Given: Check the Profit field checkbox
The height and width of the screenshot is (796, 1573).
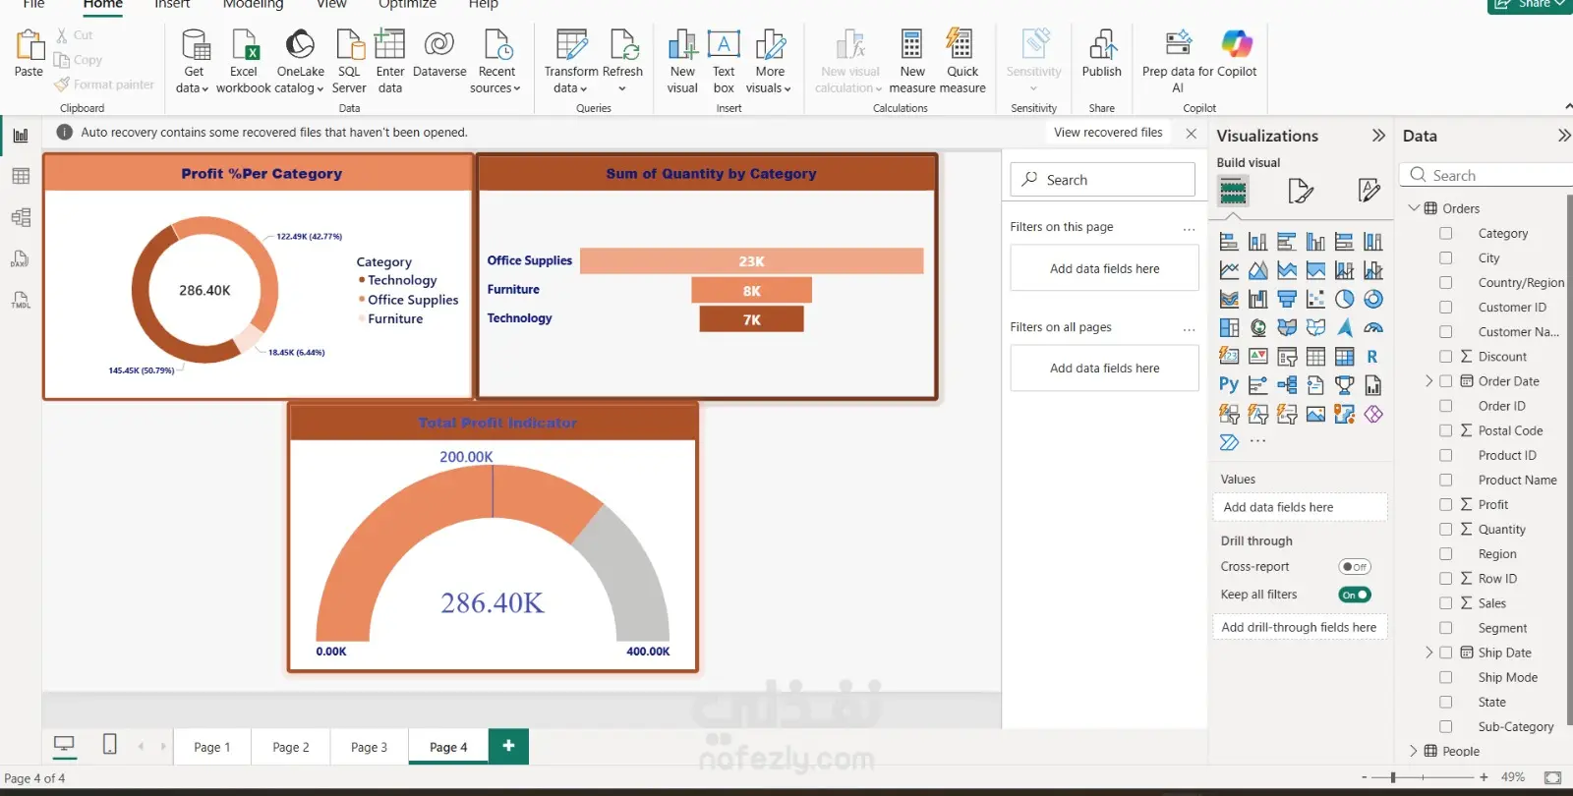Looking at the screenshot, I should [1445, 504].
